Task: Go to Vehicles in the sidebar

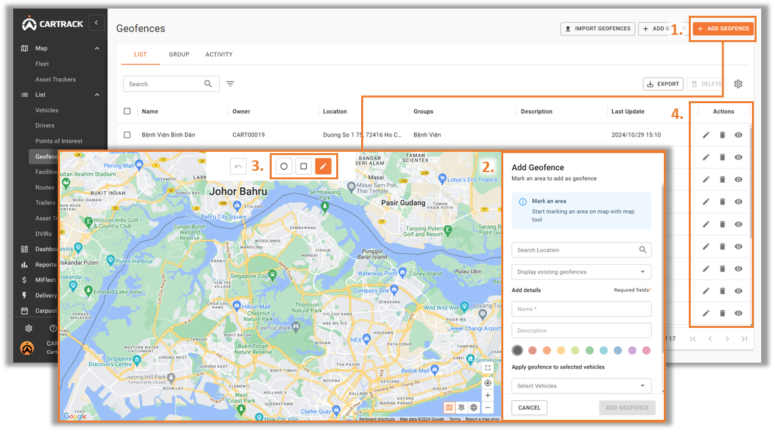Action: pyautogui.click(x=47, y=110)
